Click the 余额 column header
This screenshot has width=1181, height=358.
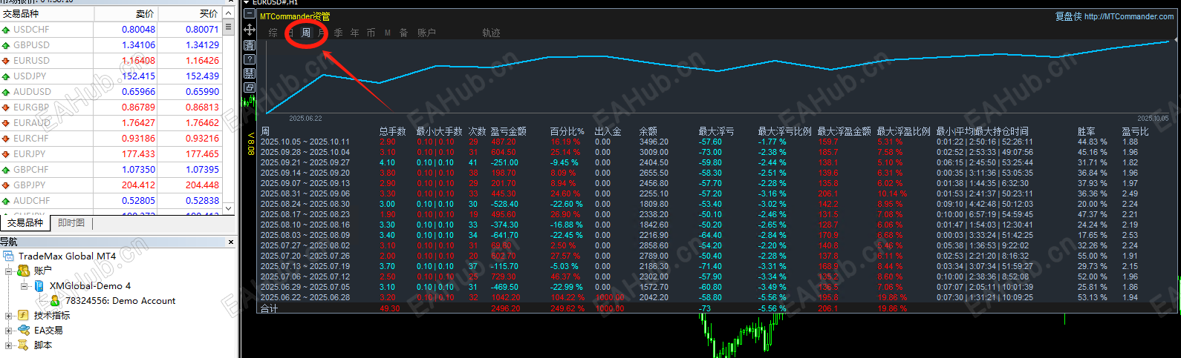click(x=648, y=131)
